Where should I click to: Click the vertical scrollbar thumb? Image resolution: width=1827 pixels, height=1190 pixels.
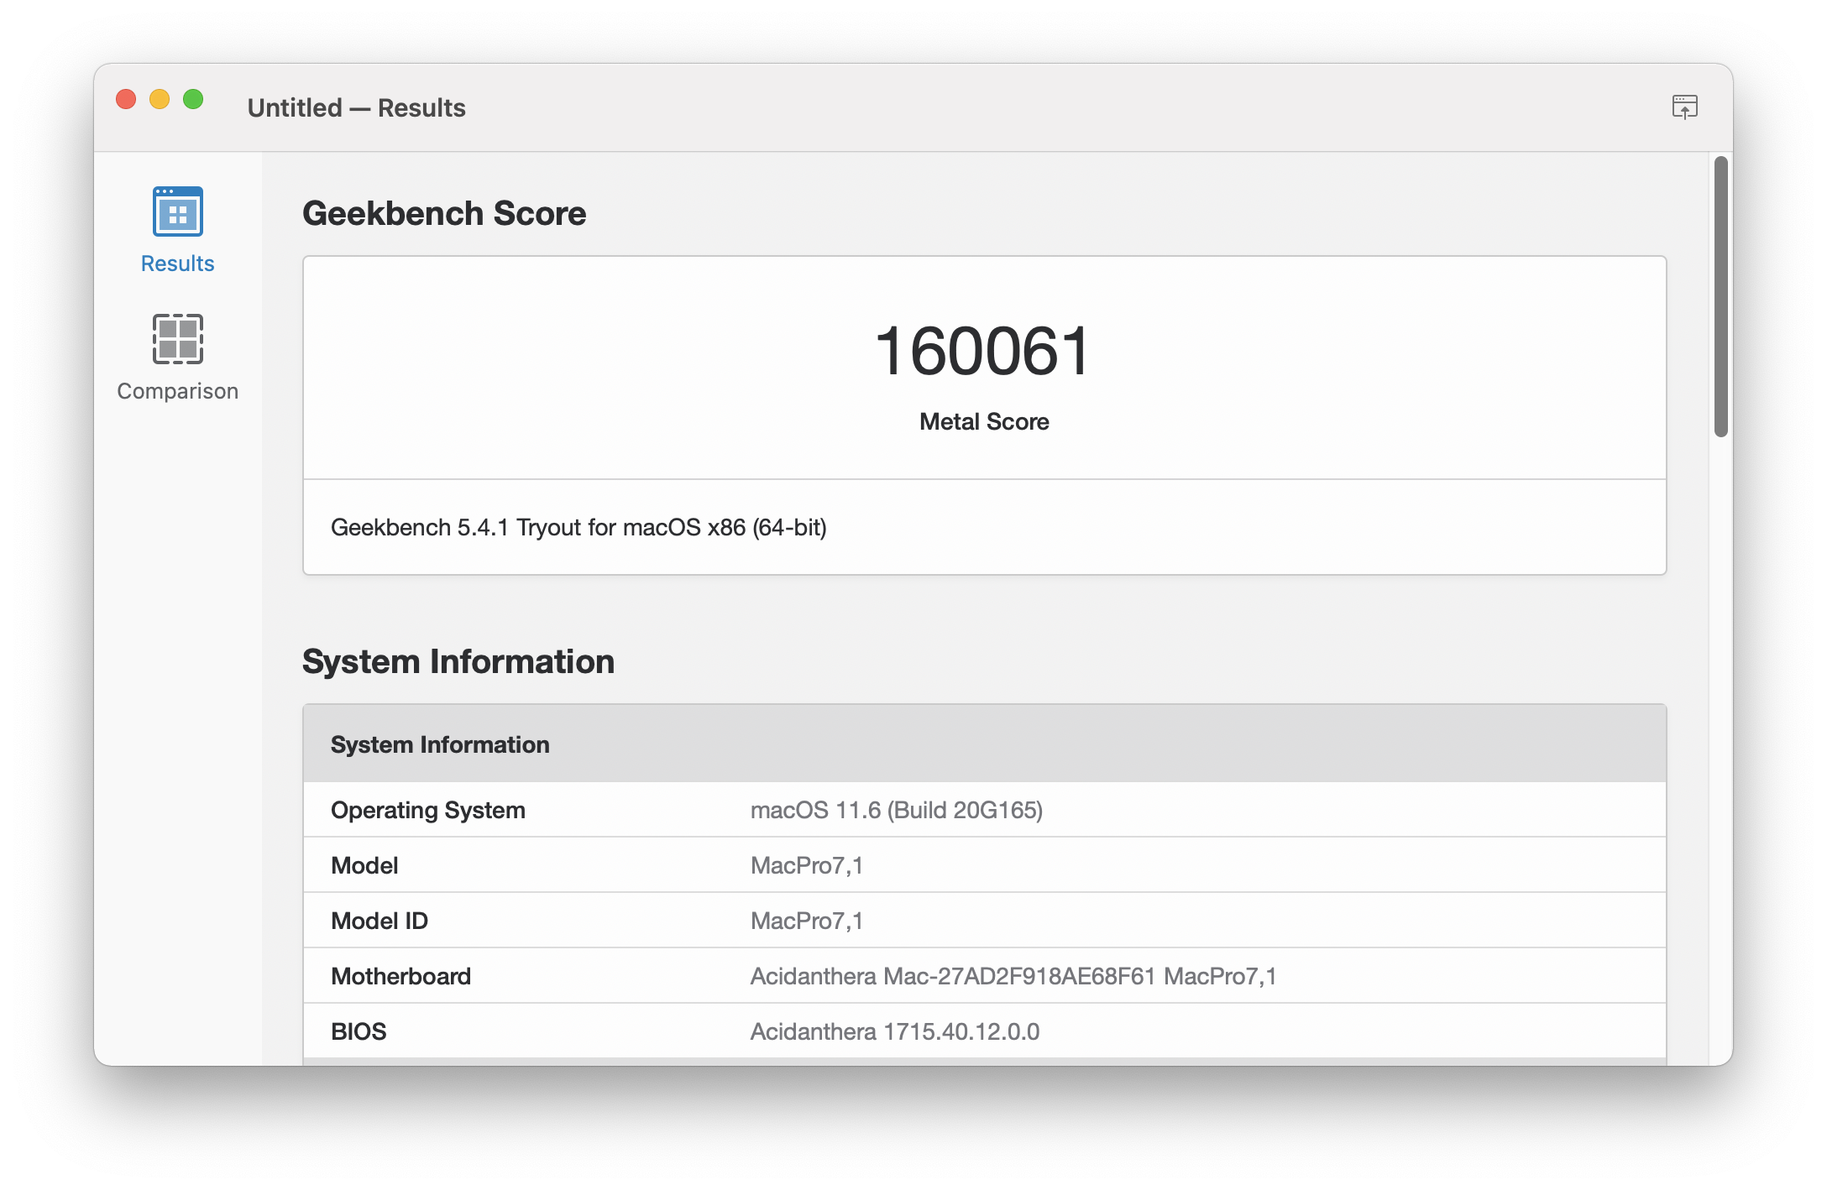click(1720, 295)
